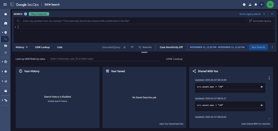278x131 pixels.
Task: Open the help question mark icon
Action: pos(244,5)
